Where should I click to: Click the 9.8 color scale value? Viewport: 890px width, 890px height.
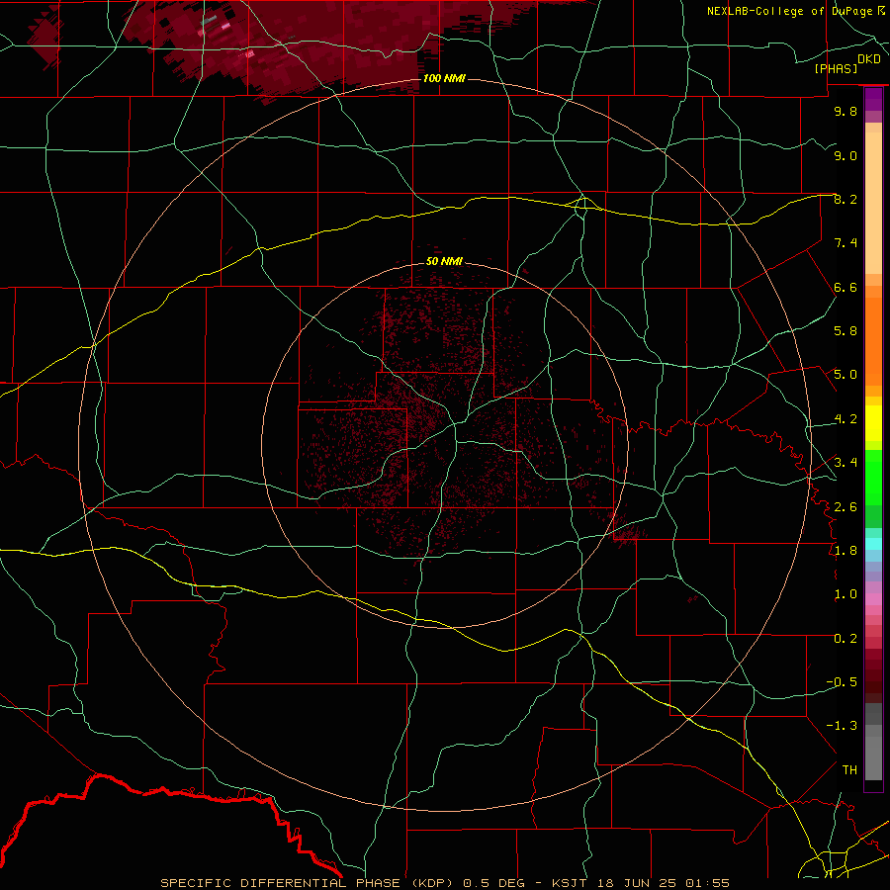coord(845,111)
